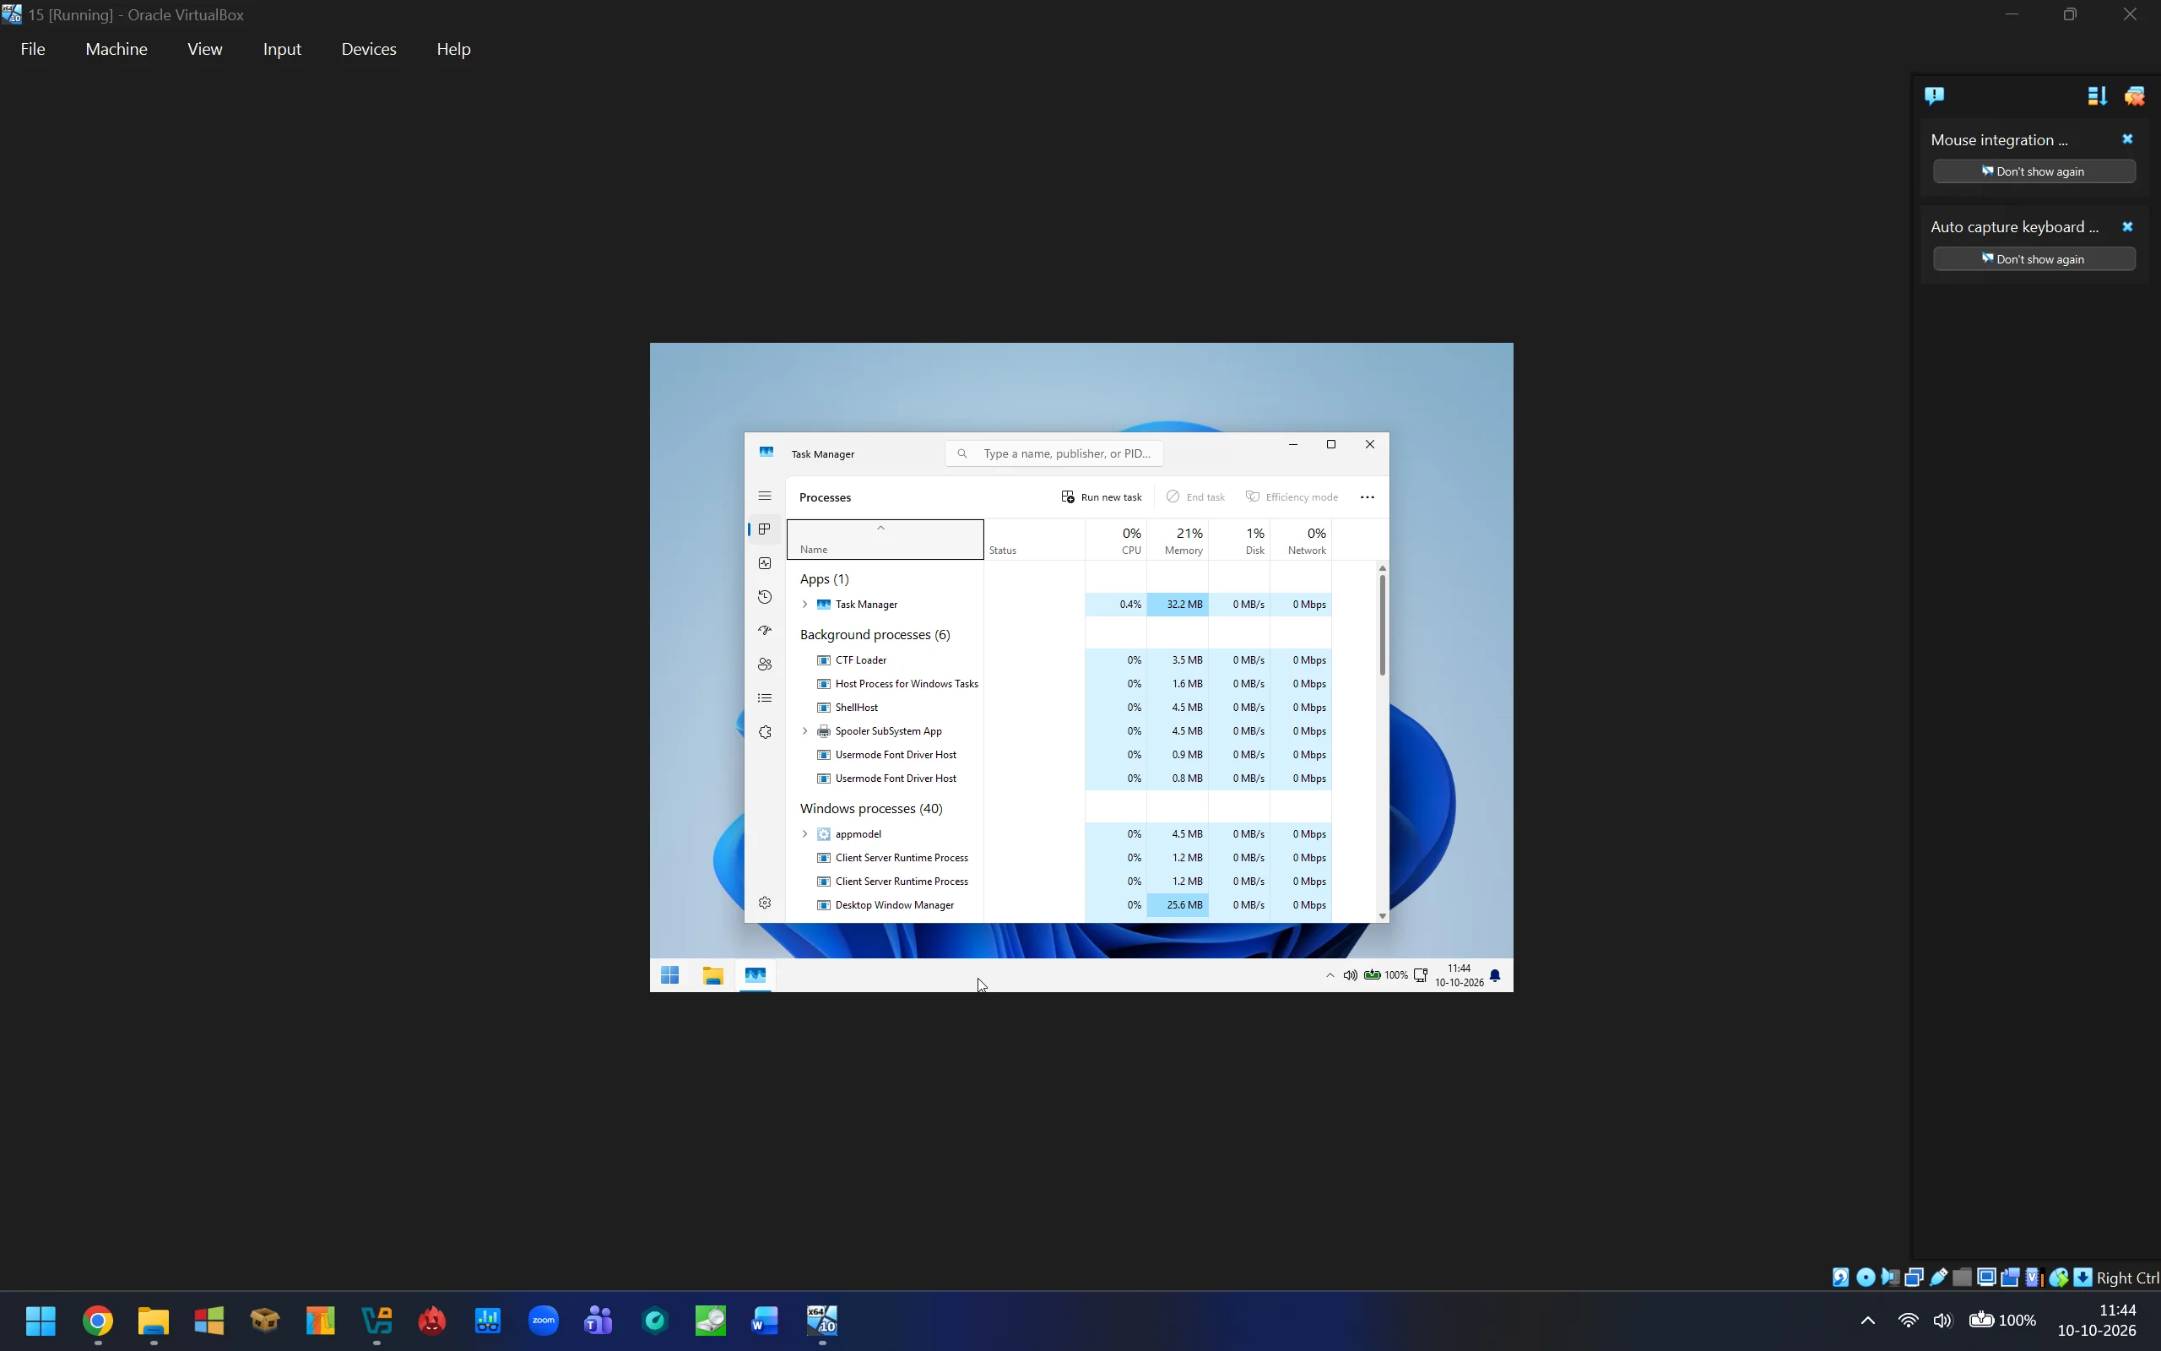Open VirtualBox View menu

click(204, 49)
